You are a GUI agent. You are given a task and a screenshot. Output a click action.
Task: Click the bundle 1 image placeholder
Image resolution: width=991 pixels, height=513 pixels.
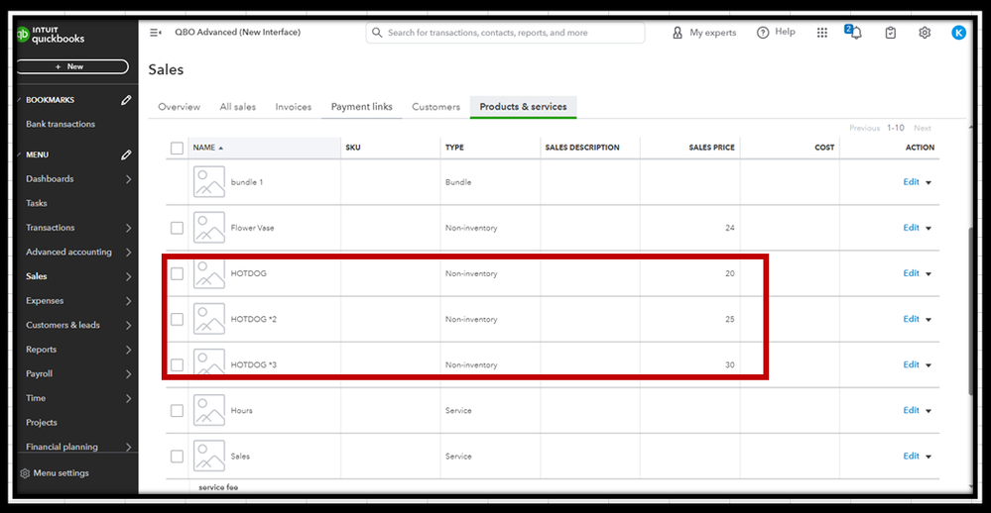point(209,181)
